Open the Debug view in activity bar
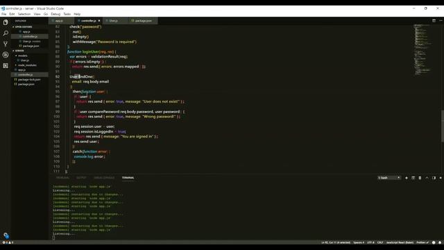 point(6,55)
